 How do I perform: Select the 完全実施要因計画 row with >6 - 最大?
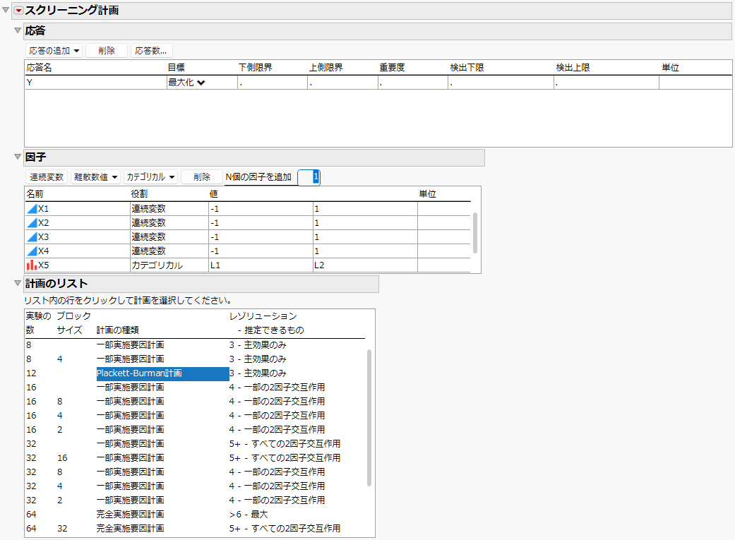[x=196, y=514]
